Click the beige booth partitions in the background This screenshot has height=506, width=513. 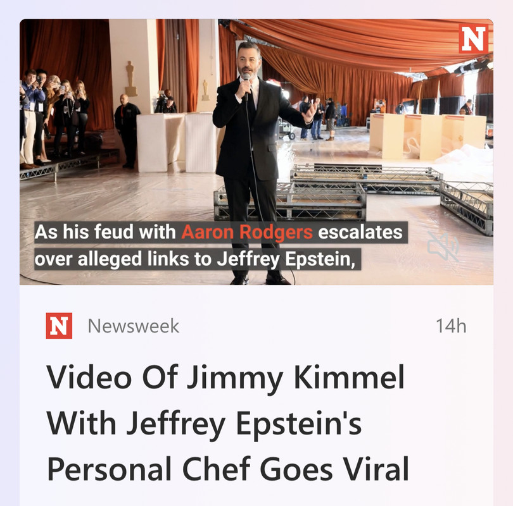click(427, 136)
